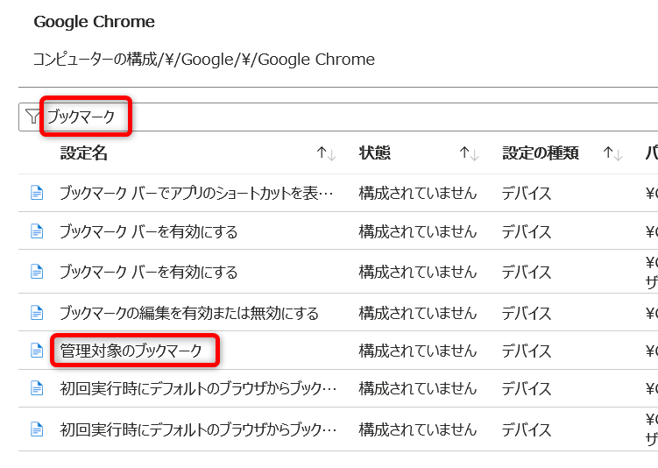Image resolution: width=658 pixels, height=468 pixels.
Task: Click the 設定名 column header
Action: point(84,153)
